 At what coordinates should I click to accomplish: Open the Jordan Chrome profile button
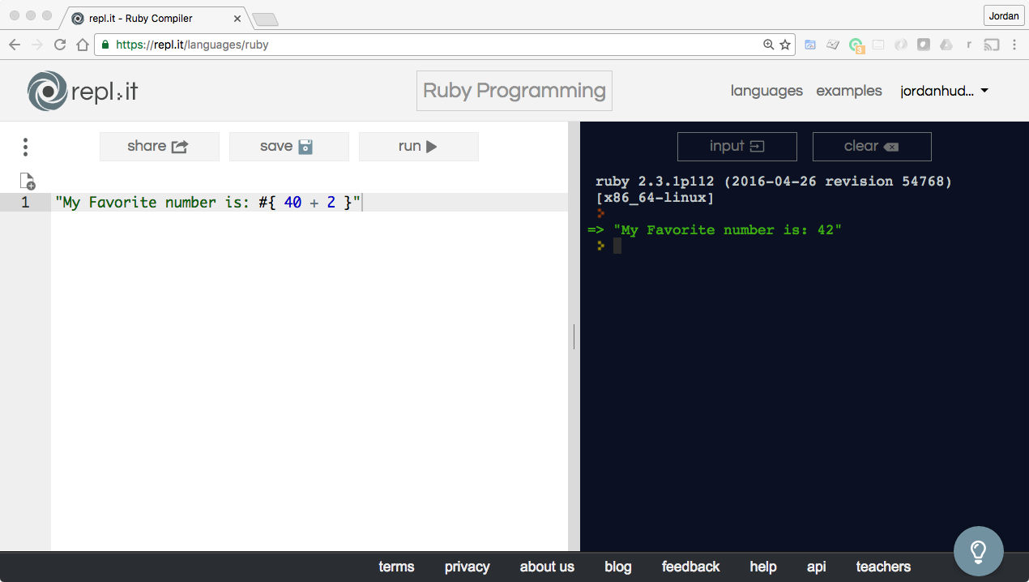tap(1003, 16)
